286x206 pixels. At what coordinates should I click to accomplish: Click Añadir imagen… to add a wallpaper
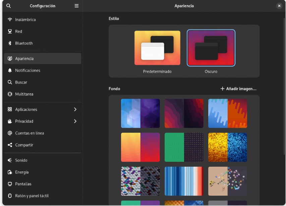[238, 89]
